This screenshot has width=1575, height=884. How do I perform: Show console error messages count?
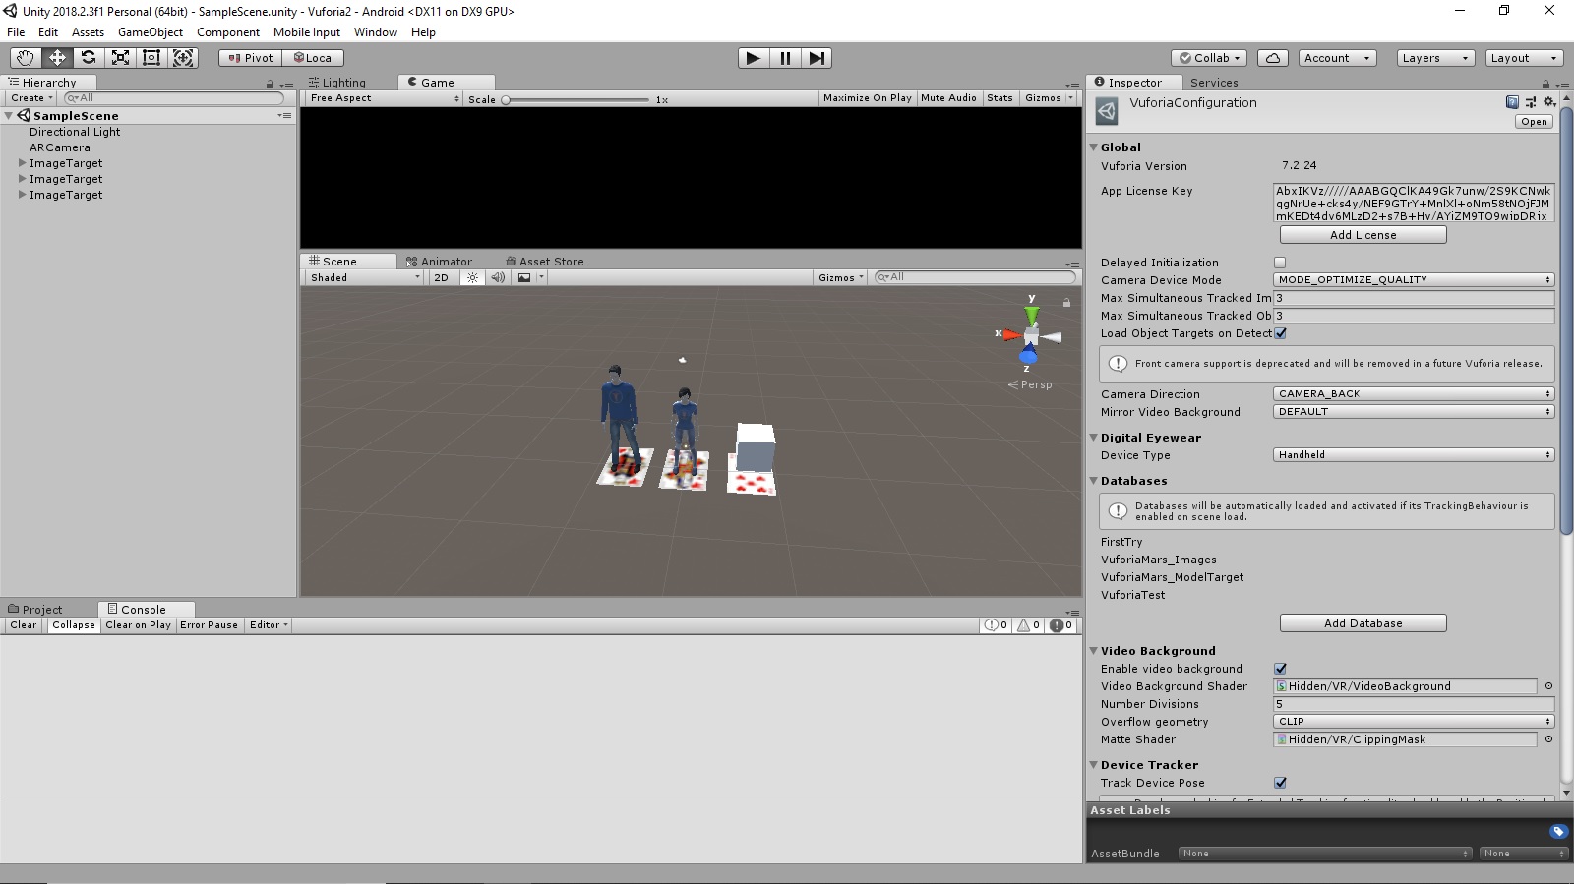[x=1061, y=625]
